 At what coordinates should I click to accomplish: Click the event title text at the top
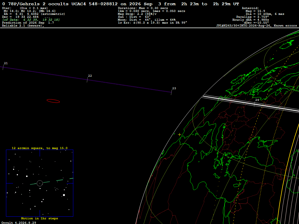coord(121,4)
